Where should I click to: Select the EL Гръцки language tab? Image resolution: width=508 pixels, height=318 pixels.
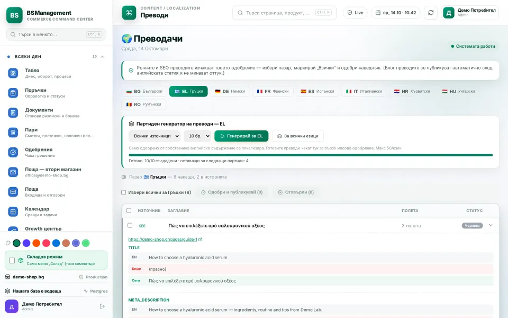pos(188,92)
